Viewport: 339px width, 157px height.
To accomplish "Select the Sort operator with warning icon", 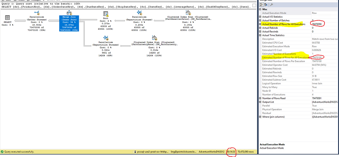I will pyautogui.click(x=106, y=14).
